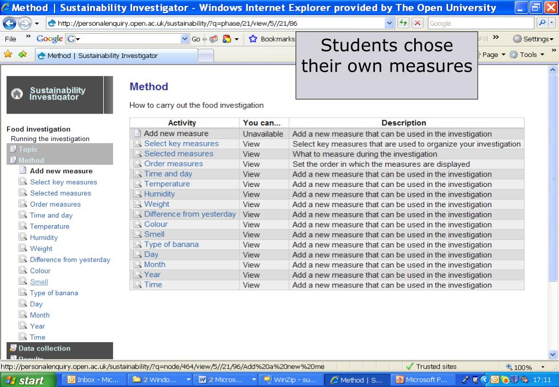This screenshot has width=559, height=387.
Task: Open the Favorites Center star icon
Action: click(x=8, y=54)
